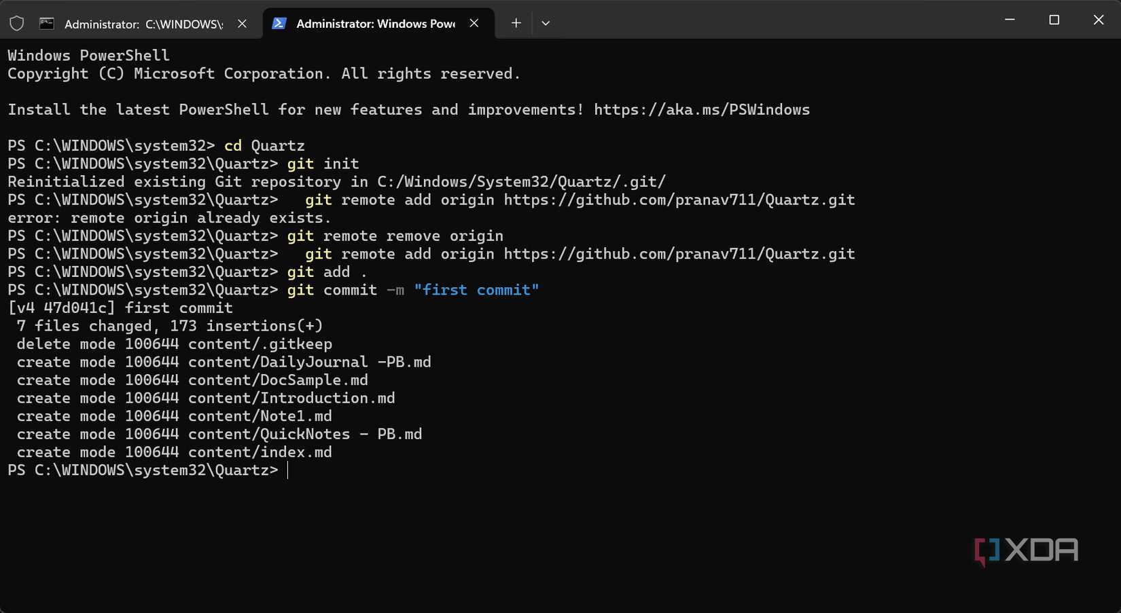Switch to the Administrator: C:\WINDOWS tab
The height and width of the screenshot is (613, 1121).
tap(143, 24)
